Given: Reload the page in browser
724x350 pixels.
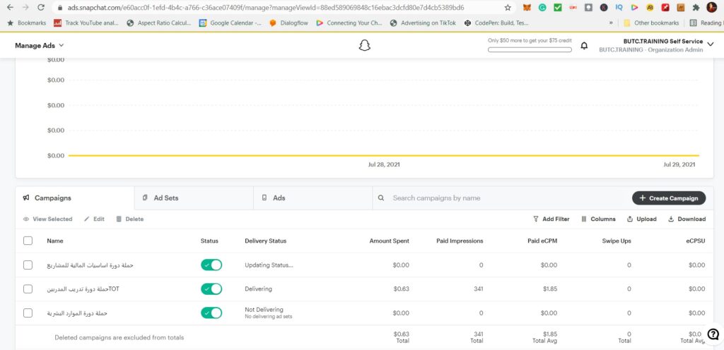Looking at the screenshot, I should (x=41, y=8).
